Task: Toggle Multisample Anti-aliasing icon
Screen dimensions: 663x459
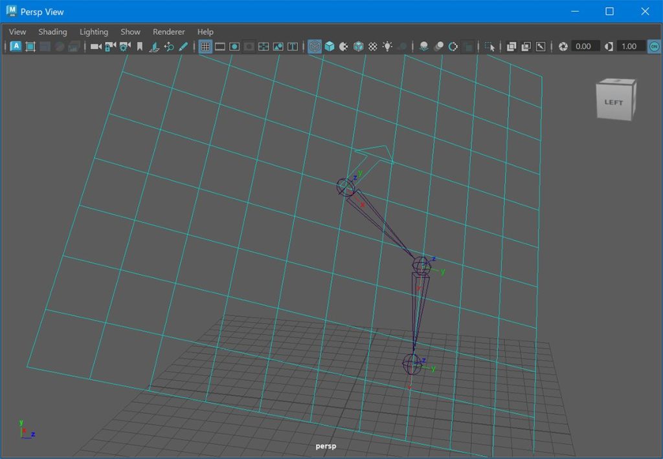Action: 453,47
